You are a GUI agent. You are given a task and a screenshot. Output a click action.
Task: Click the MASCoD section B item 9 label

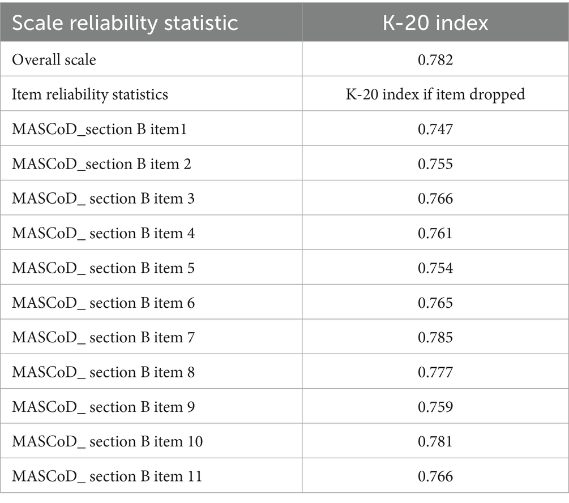[x=103, y=407]
